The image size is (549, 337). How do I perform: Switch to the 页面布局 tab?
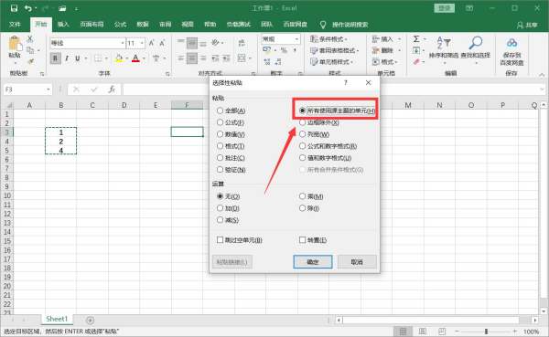pos(91,25)
